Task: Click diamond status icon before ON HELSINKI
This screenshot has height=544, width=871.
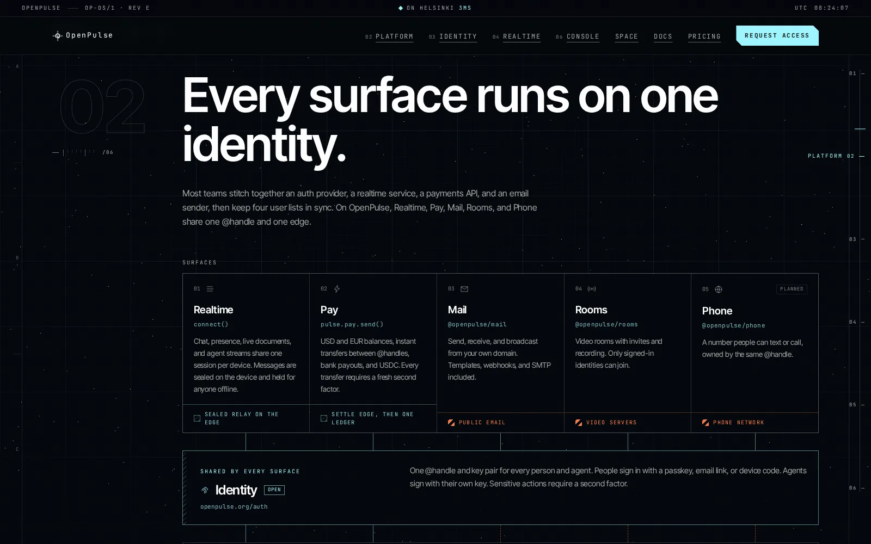Action: [x=401, y=8]
